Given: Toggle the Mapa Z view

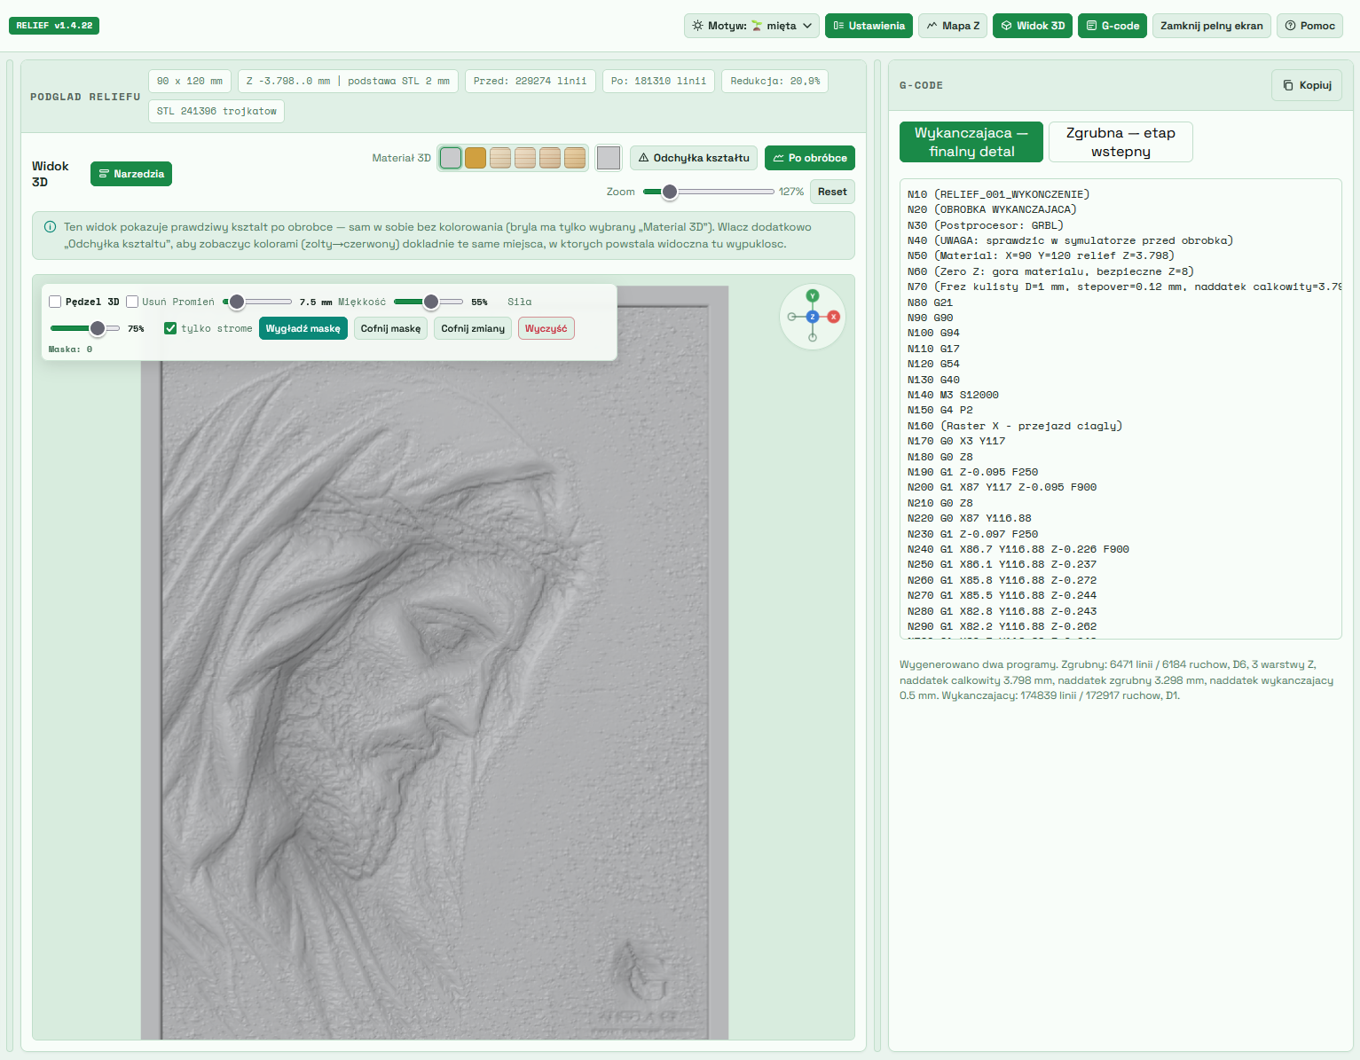Looking at the screenshot, I should click(x=954, y=26).
